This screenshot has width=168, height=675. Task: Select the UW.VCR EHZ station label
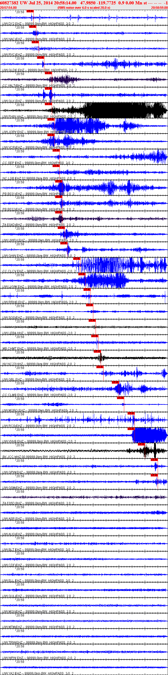(39, 147)
